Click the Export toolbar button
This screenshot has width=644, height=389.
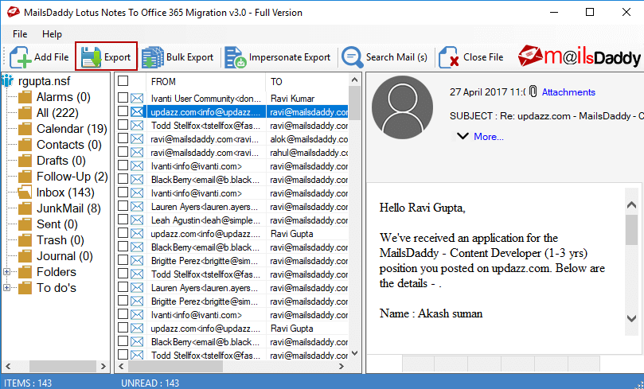click(x=106, y=56)
